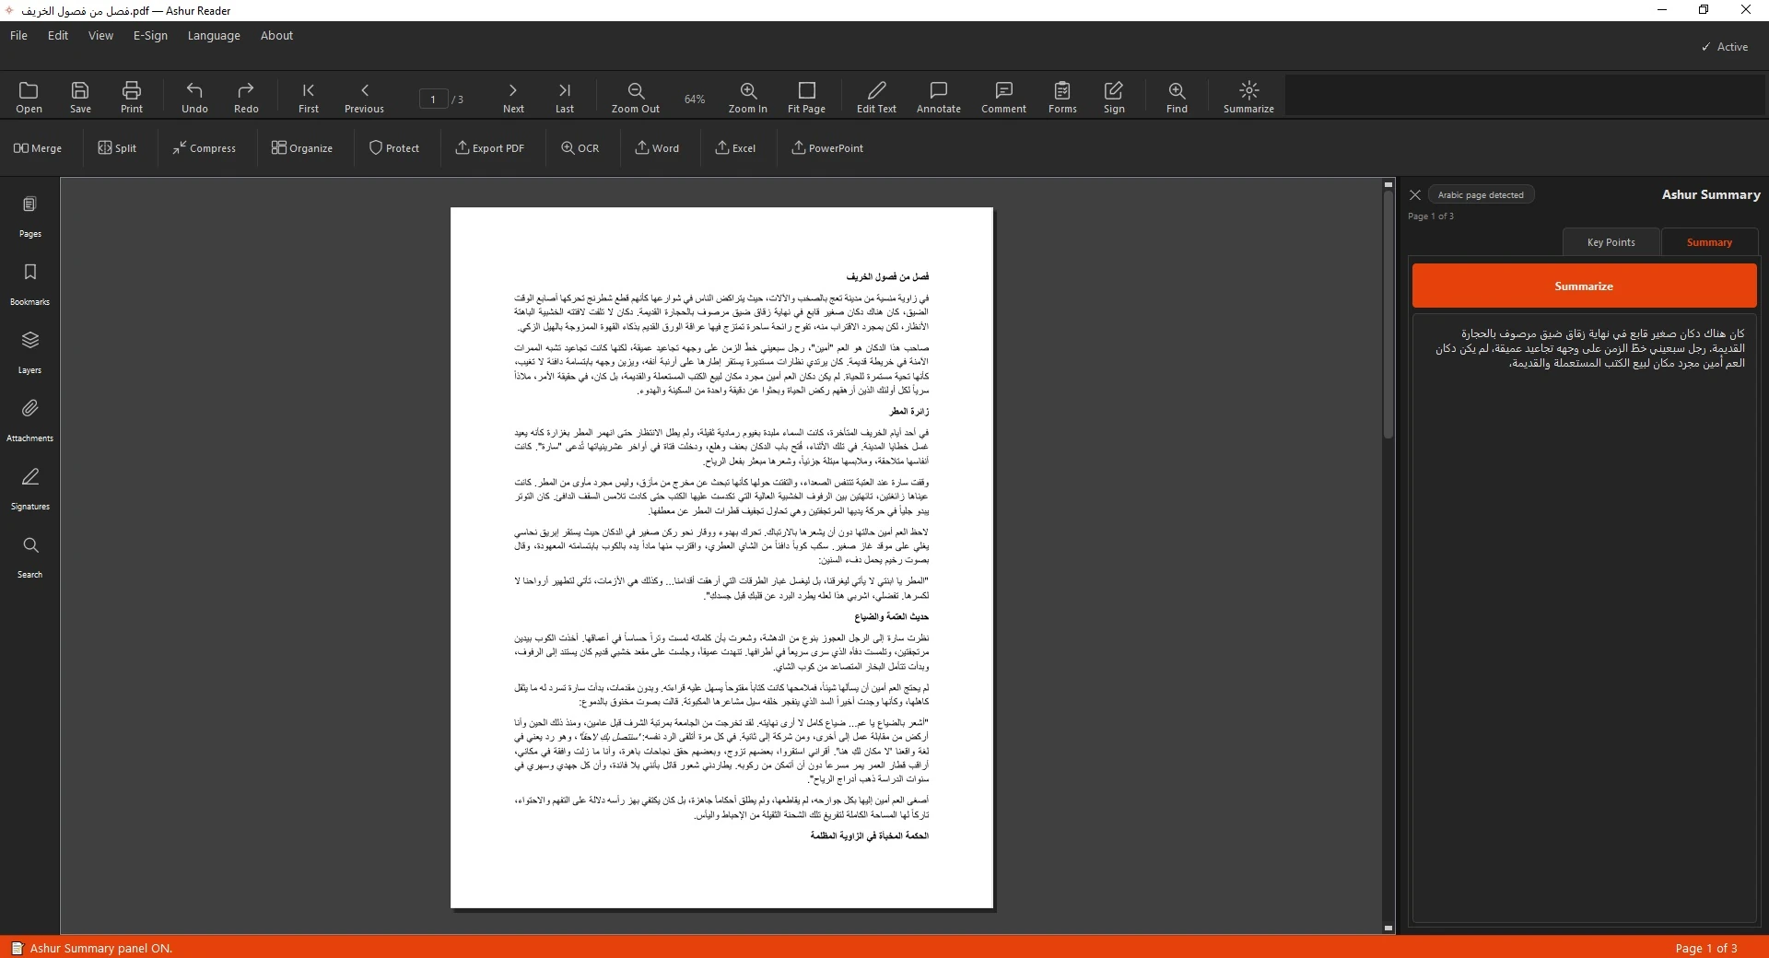The width and height of the screenshot is (1769, 958).
Task: Open the Search sidebar panel
Action: click(x=29, y=557)
